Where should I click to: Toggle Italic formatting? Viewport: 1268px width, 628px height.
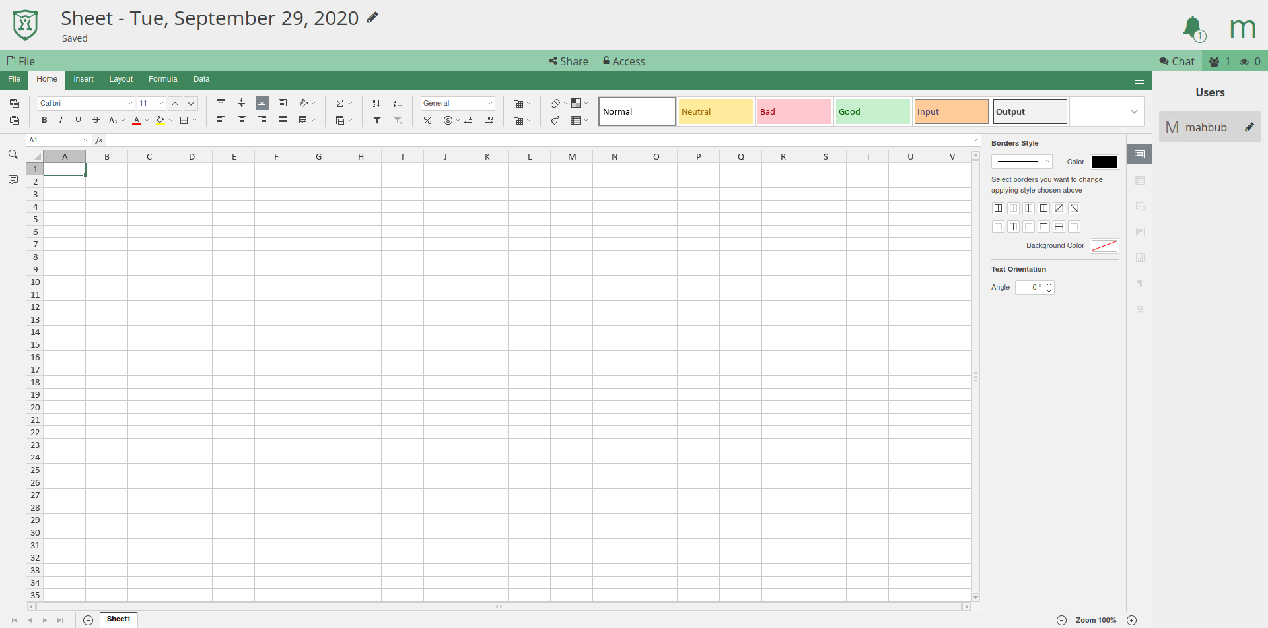61,121
